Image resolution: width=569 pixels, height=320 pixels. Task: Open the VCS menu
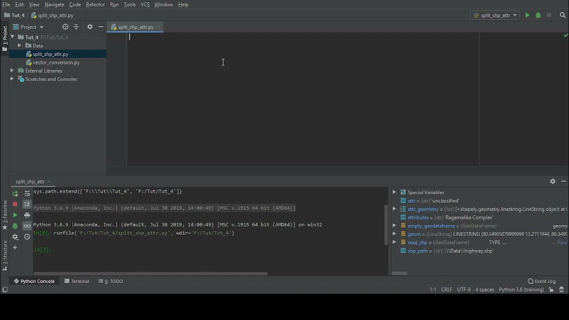tap(145, 4)
